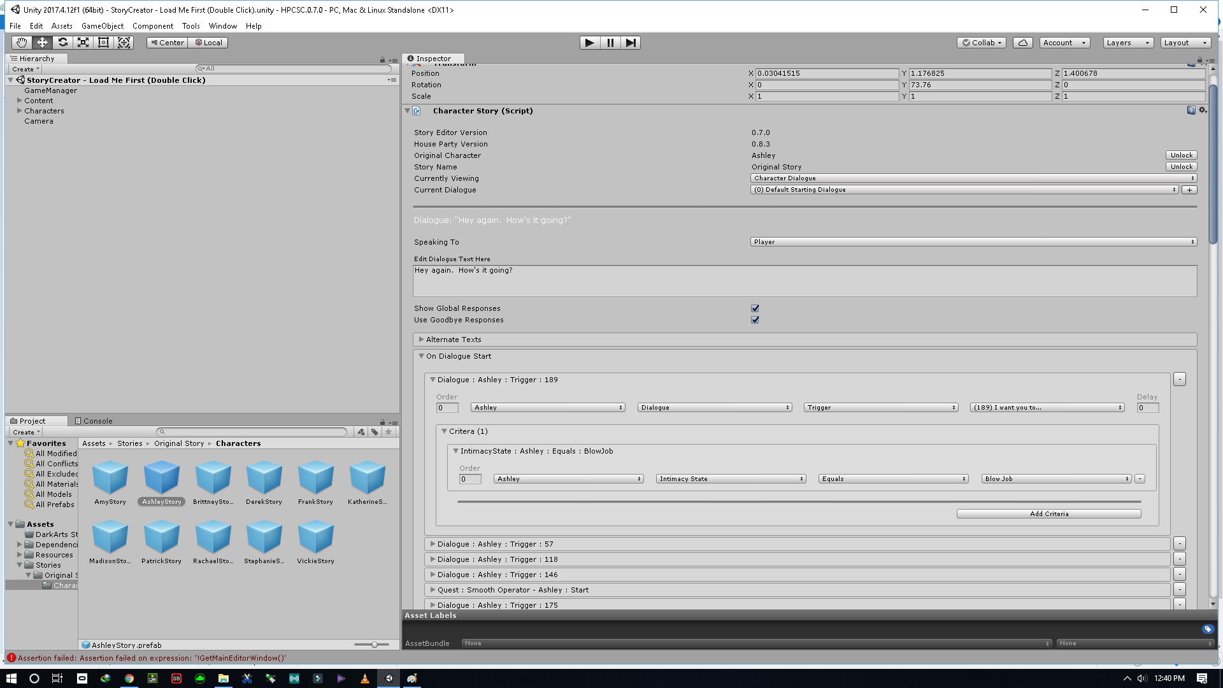Viewport: 1223px width, 688px height.
Task: Open the cloud services panel icon
Action: (1023, 43)
